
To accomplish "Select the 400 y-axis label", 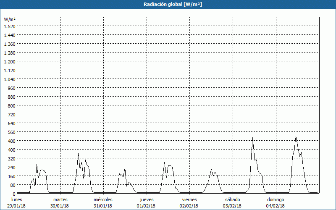I will (x=12, y=150).
